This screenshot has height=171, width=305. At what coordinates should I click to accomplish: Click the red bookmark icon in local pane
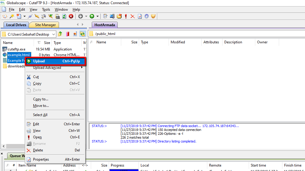point(68,34)
